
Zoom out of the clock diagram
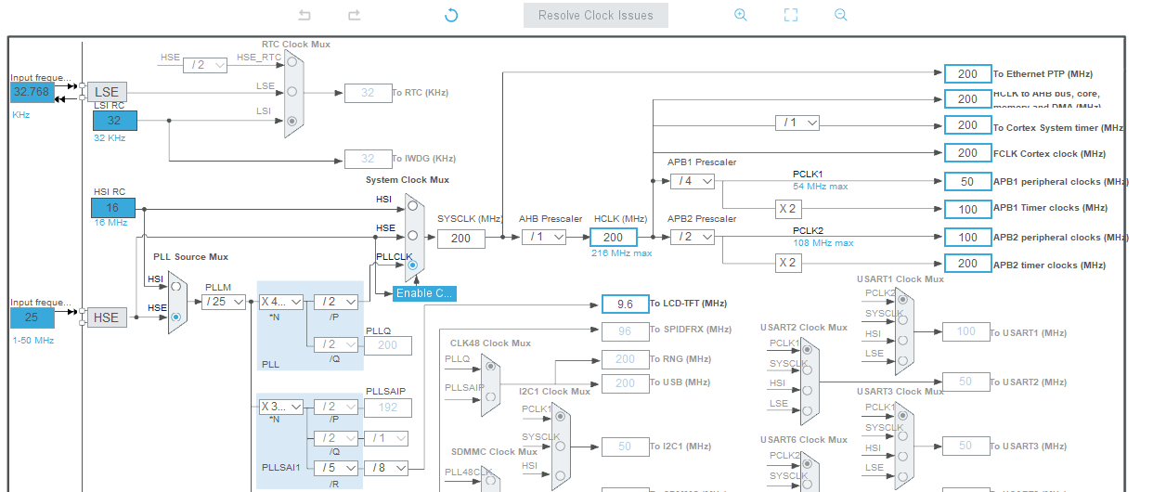841,15
